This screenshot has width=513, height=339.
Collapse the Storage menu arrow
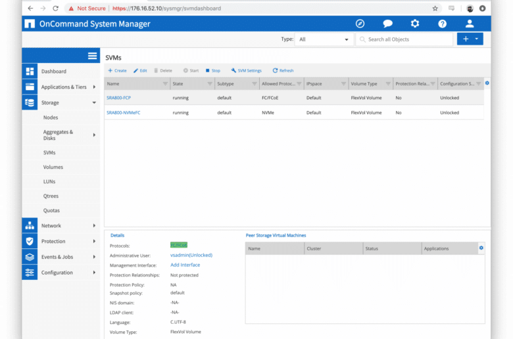click(94, 102)
